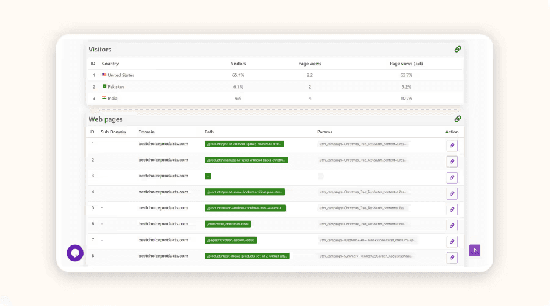Click the best-choice-products wicker path tag
This screenshot has height=306, width=550.
(247, 256)
